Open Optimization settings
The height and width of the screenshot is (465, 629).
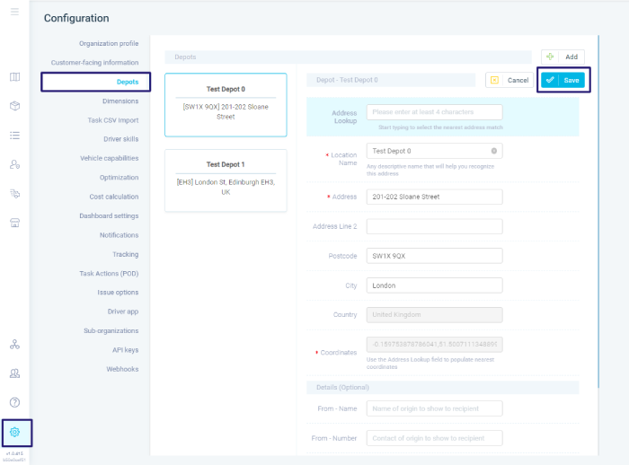119,178
